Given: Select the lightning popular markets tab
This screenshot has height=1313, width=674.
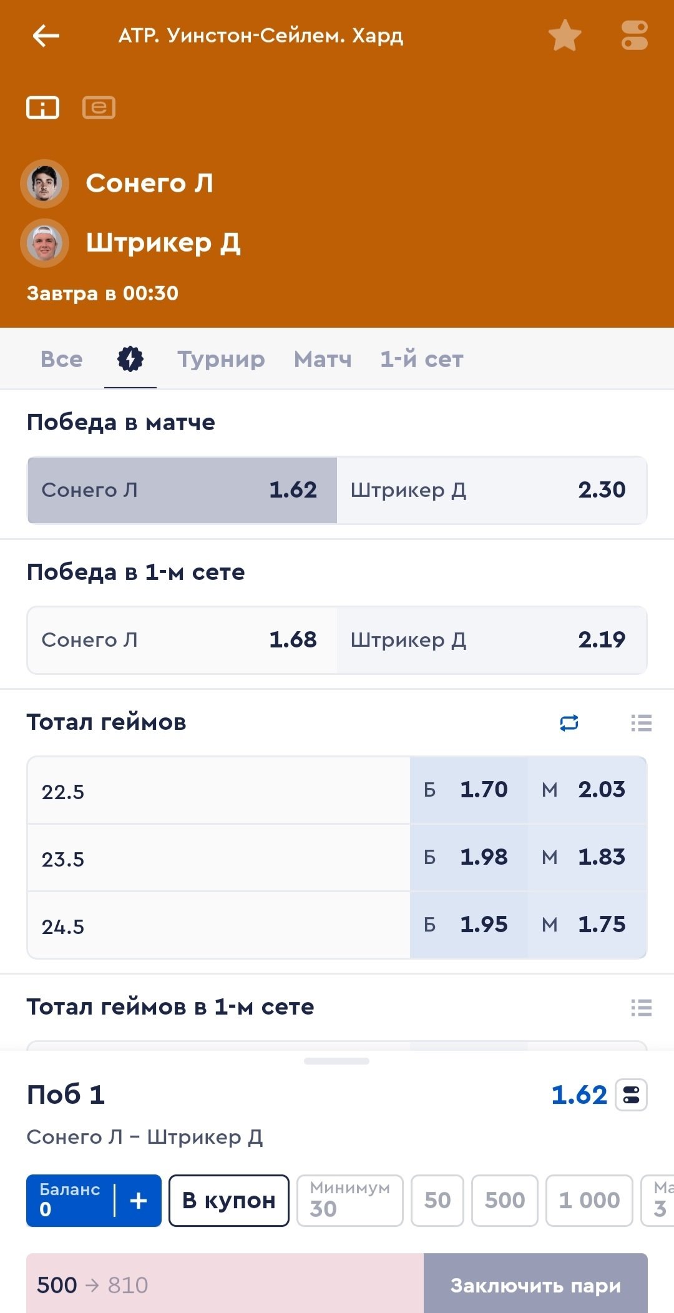Looking at the screenshot, I should [x=130, y=359].
